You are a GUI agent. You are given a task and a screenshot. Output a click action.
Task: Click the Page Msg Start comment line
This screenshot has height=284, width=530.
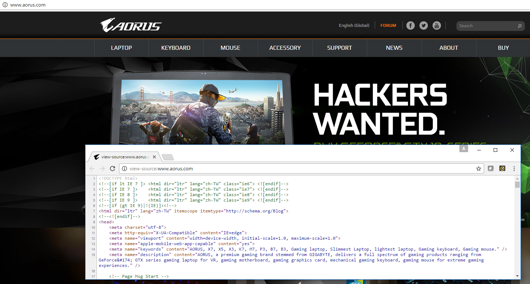click(139, 276)
